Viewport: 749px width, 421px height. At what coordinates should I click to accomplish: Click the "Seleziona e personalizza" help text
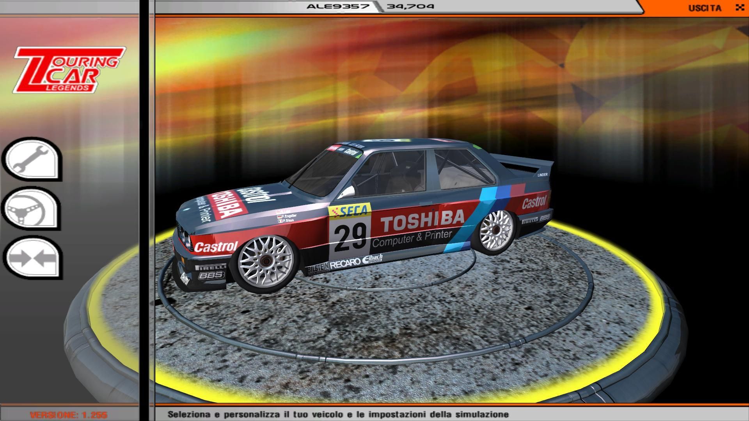coord(338,414)
